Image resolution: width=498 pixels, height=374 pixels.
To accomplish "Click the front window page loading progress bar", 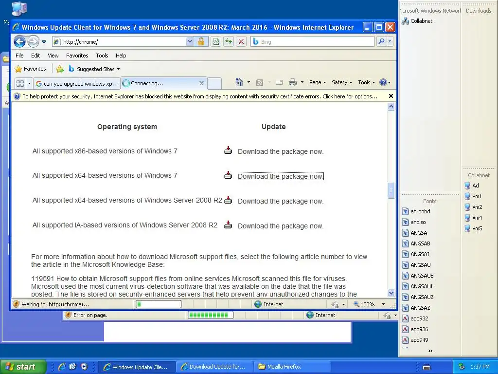I will point(159,304).
